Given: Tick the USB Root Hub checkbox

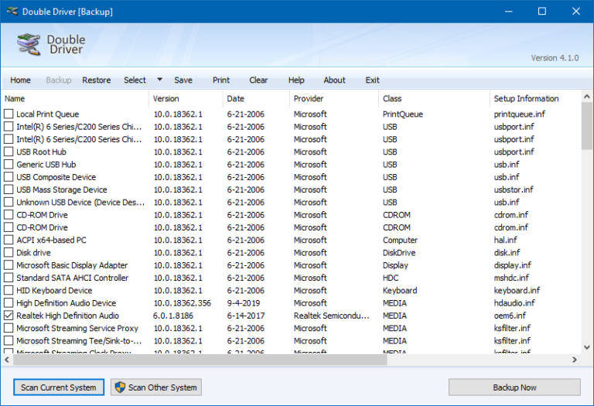Looking at the screenshot, I should (9, 152).
